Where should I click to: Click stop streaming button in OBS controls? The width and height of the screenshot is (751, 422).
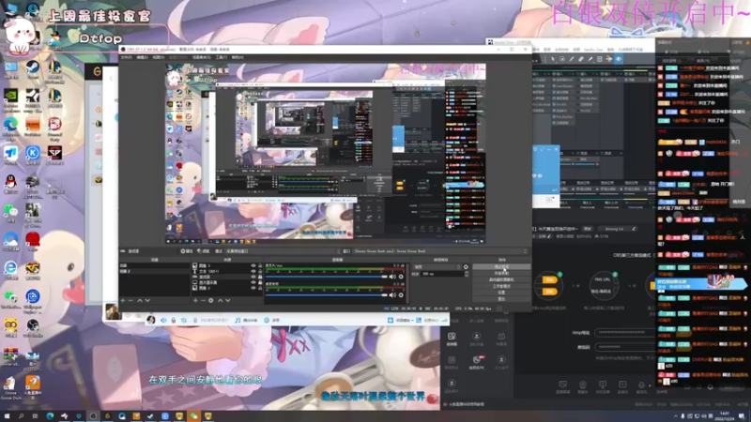click(501, 266)
